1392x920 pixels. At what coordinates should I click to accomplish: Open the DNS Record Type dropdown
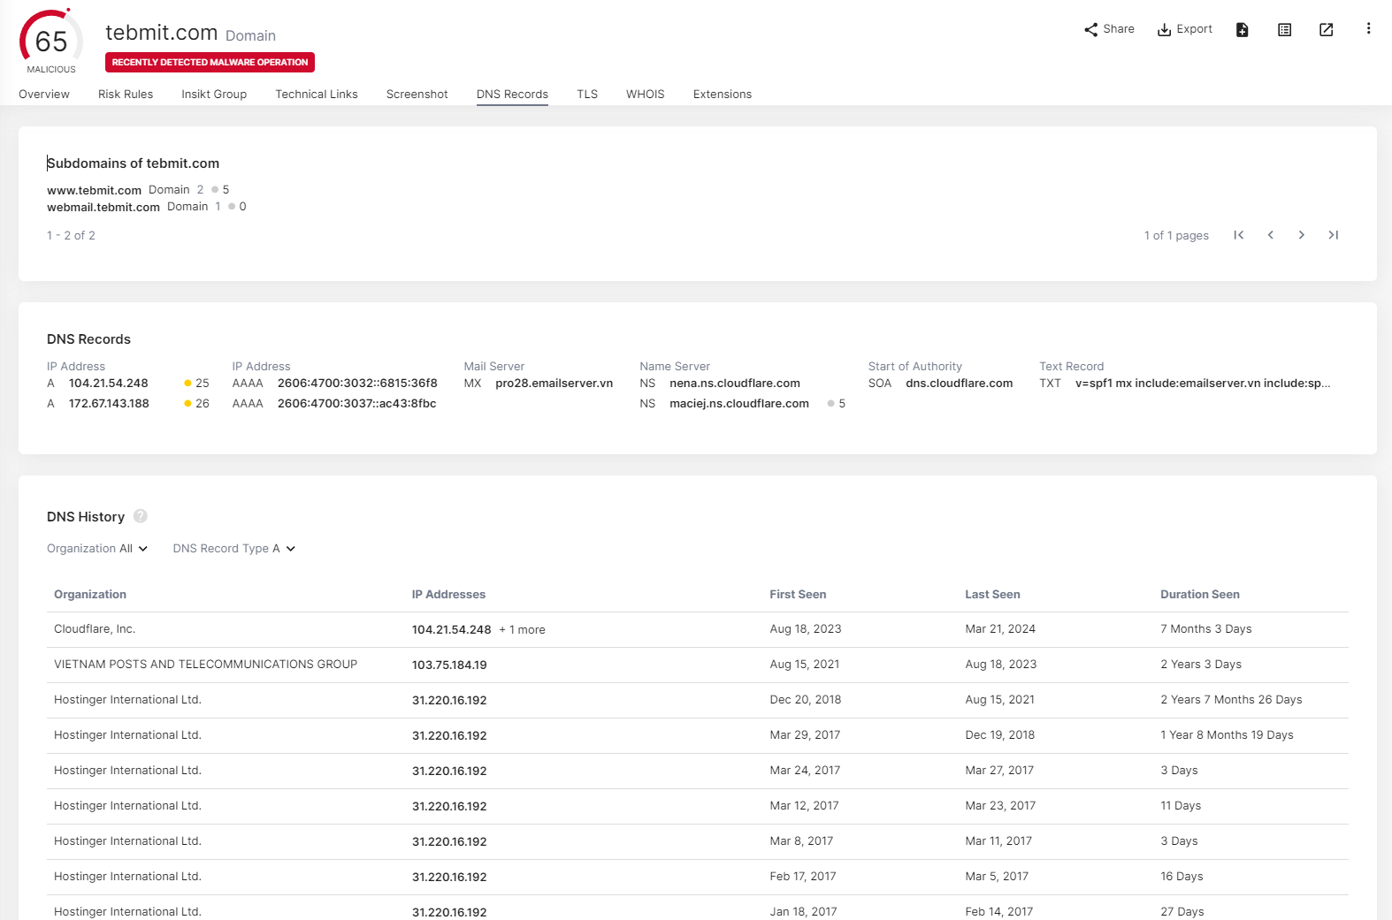click(234, 549)
